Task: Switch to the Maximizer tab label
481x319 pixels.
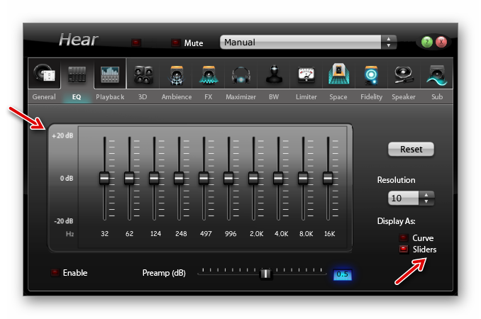Action: coord(240,97)
